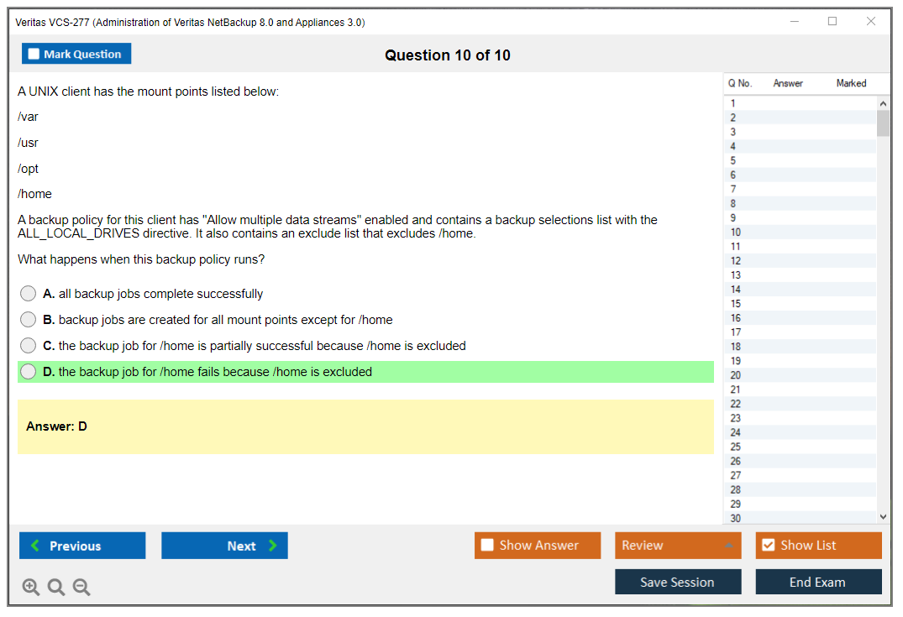The width and height of the screenshot is (903, 617).
Task: Select option C partially successful
Action: tap(29, 346)
